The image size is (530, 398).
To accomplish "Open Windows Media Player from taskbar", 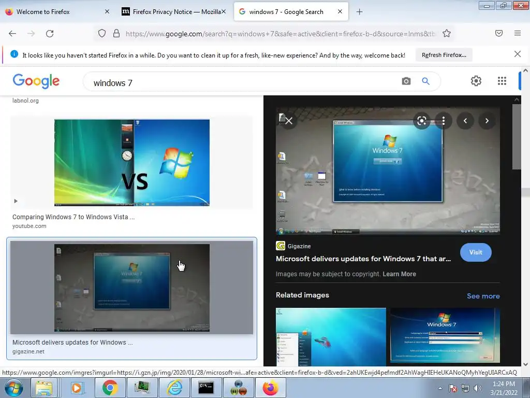I will pyautogui.click(x=77, y=388).
